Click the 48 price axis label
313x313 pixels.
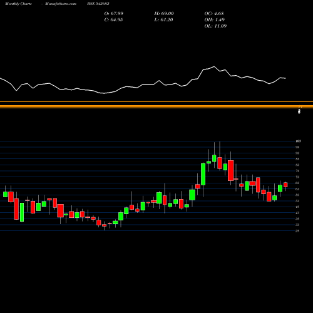pyautogui.click(x=297, y=207)
